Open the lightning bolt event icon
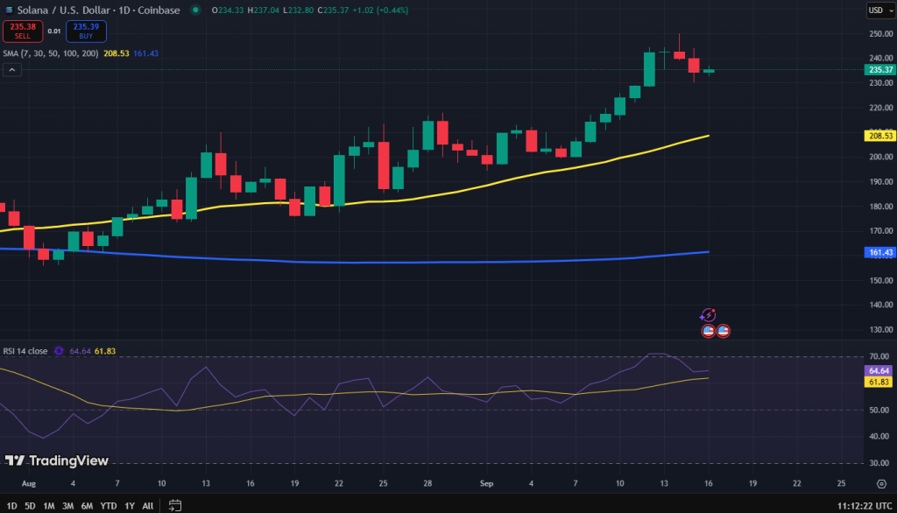 click(708, 315)
